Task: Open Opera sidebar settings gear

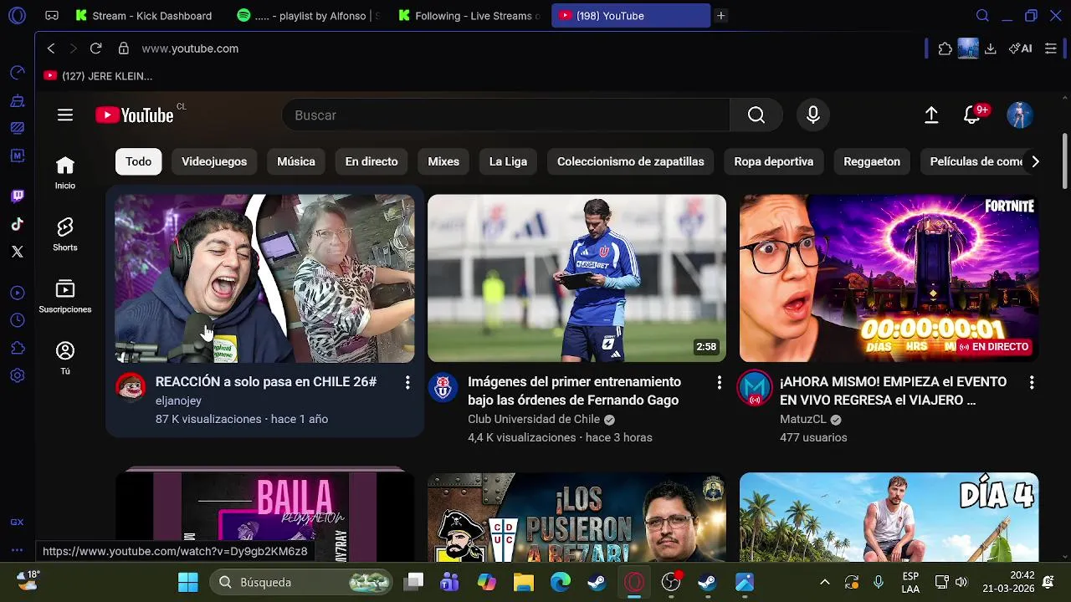Action: click(18, 375)
